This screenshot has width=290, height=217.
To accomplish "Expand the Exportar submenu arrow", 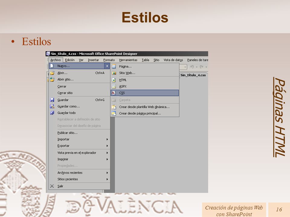I will [107, 146].
